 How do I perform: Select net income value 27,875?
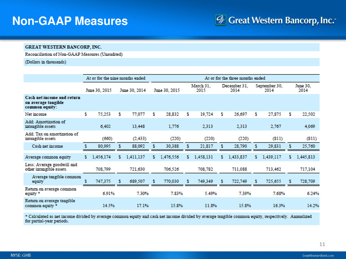coord(275,114)
